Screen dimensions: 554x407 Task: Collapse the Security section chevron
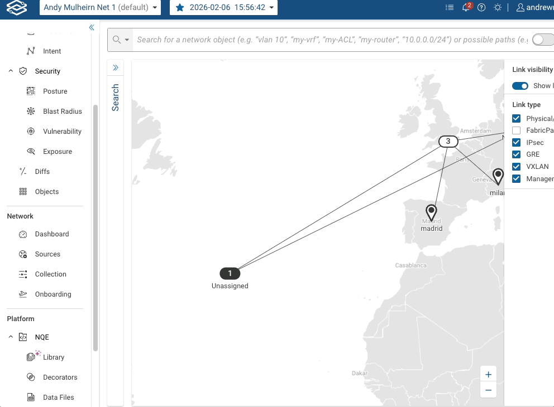[11, 71]
